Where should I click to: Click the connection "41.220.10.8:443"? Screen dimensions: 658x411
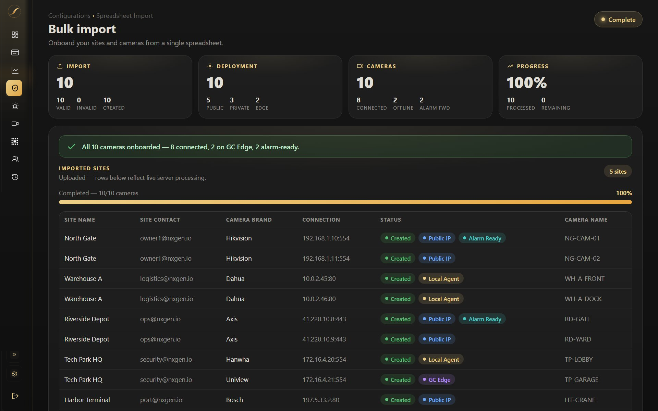click(324, 319)
